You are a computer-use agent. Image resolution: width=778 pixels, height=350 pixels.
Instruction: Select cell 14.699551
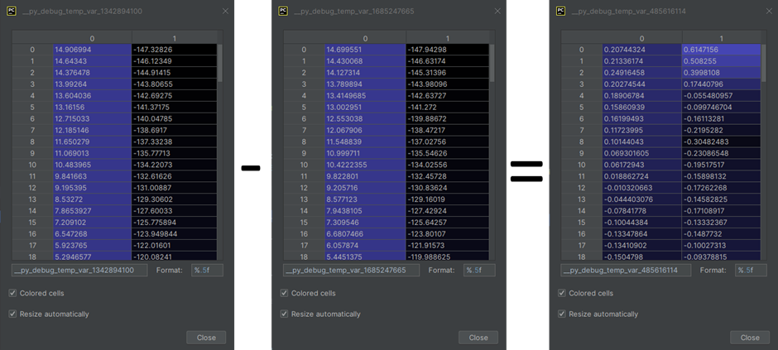[x=365, y=50]
